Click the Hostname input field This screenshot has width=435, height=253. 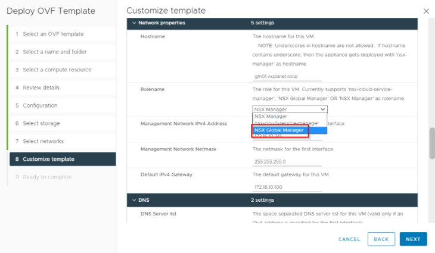287,76
